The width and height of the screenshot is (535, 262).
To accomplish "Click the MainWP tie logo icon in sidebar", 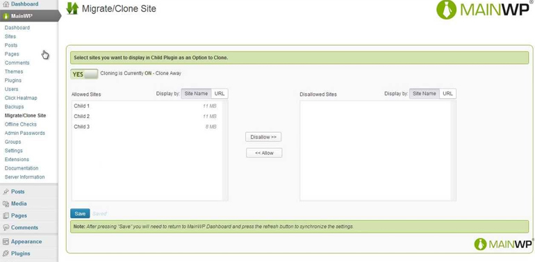I will coord(6,16).
